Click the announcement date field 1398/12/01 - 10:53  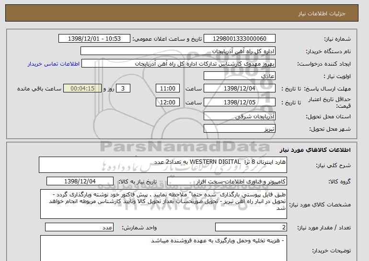click(94, 39)
